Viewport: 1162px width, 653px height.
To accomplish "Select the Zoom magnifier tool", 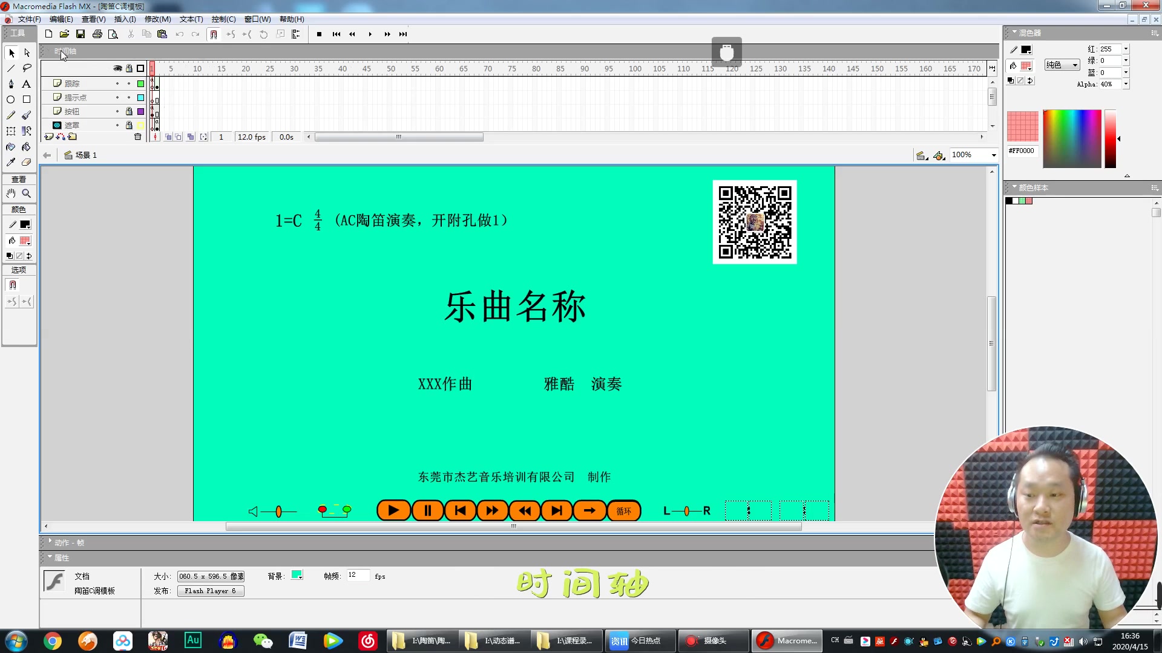I will [x=27, y=193].
